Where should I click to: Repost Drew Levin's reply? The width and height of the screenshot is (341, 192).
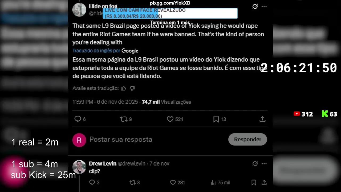(132, 182)
